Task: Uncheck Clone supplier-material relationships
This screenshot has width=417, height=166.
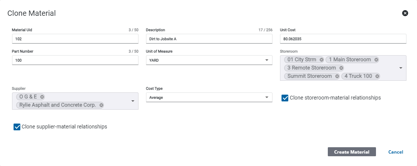Action: [x=17, y=127]
